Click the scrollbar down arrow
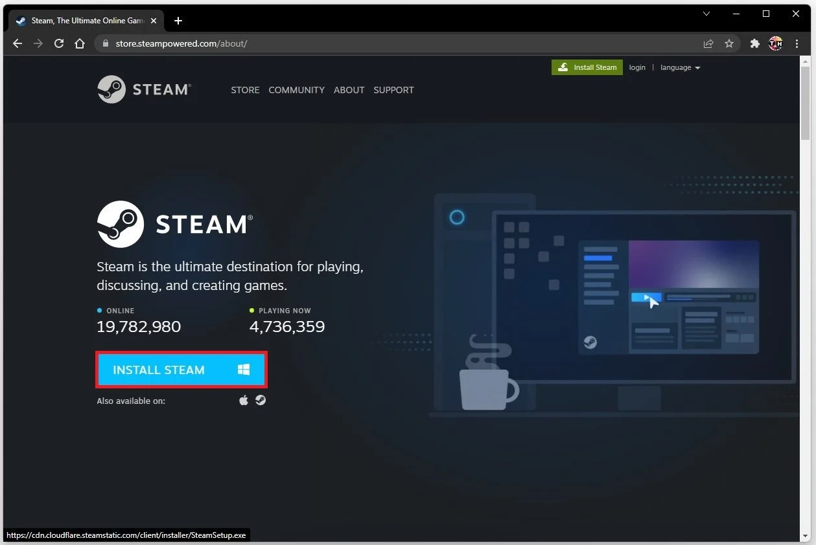Viewport: 816px width, 545px height. 806,536
